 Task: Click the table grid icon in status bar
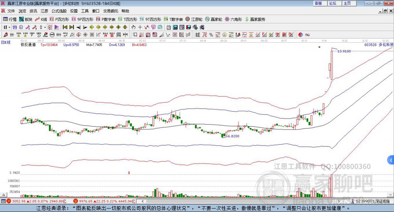pyautogui.click(x=3, y=201)
